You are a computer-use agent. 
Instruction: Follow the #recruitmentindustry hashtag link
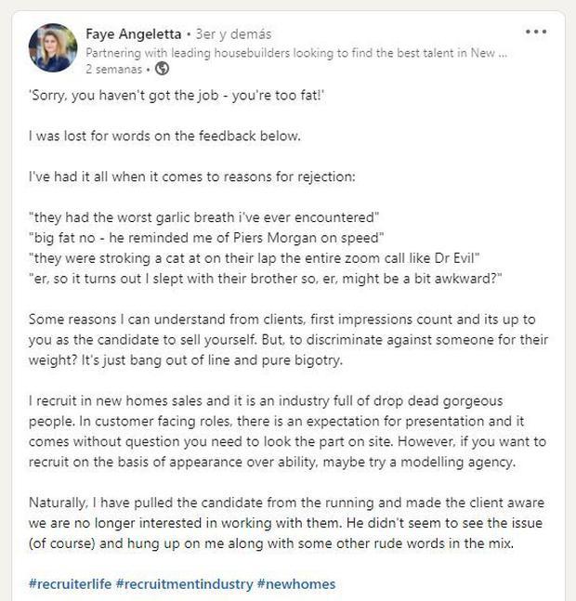click(185, 584)
